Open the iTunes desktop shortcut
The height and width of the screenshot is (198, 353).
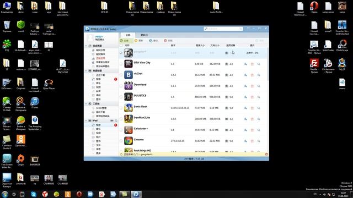click(35, 103)
